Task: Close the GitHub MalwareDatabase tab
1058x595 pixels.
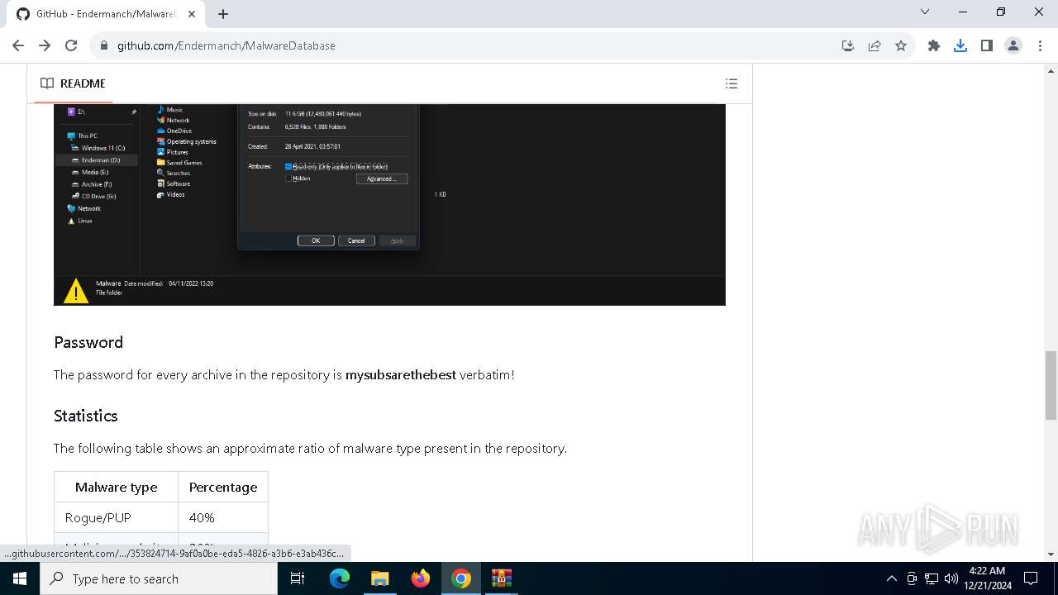Action: [x=192, y=14]
